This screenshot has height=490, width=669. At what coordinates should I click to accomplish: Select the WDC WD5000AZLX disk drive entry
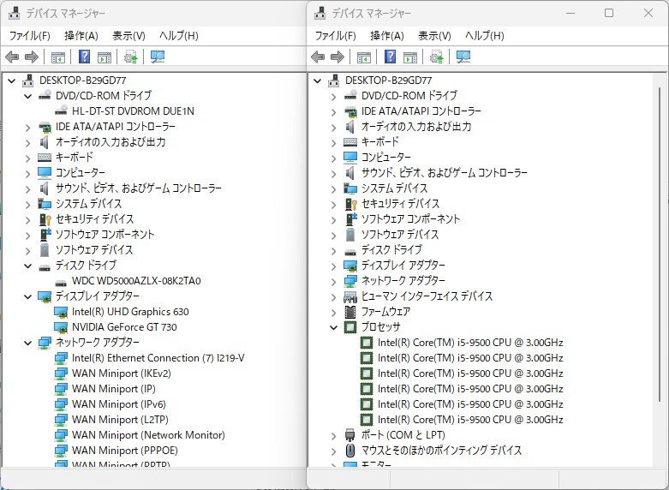click(x=136, y=281)
